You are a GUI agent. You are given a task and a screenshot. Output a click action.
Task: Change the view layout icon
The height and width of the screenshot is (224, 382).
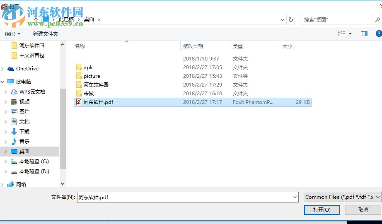pos(341,34)
